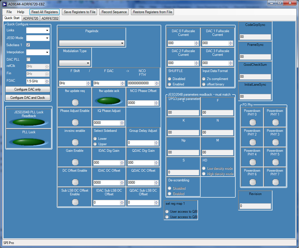Toggle Powerdown PHY 2 button
Screen dimensions: 299x248
point(253,142)
